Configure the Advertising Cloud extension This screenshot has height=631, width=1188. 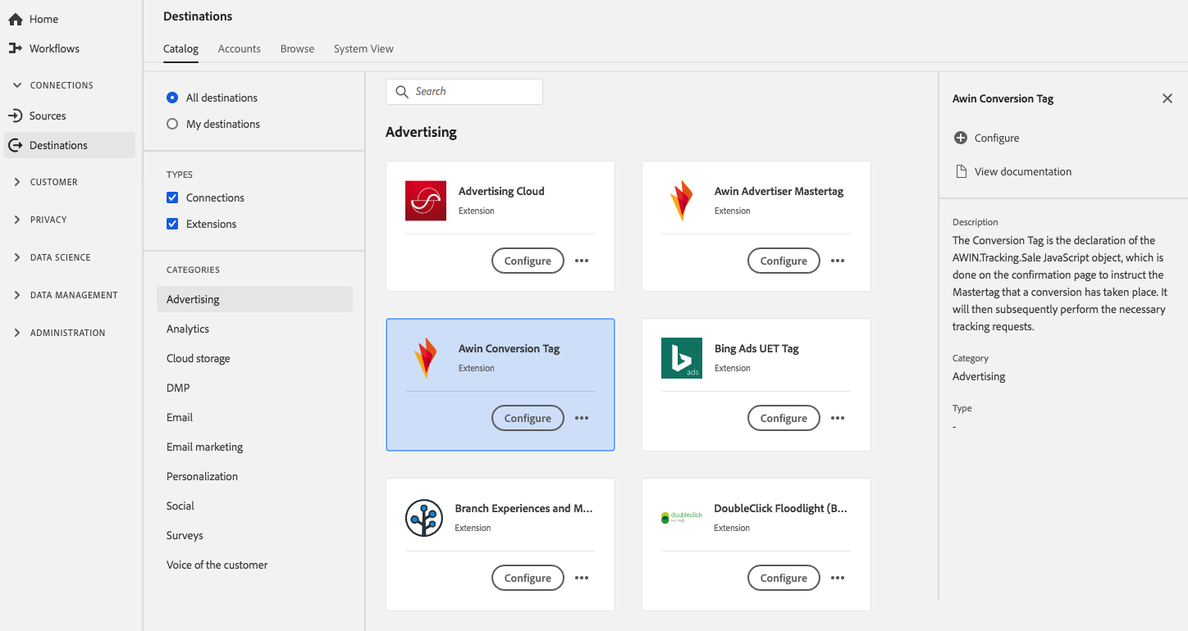pos(528,261)
